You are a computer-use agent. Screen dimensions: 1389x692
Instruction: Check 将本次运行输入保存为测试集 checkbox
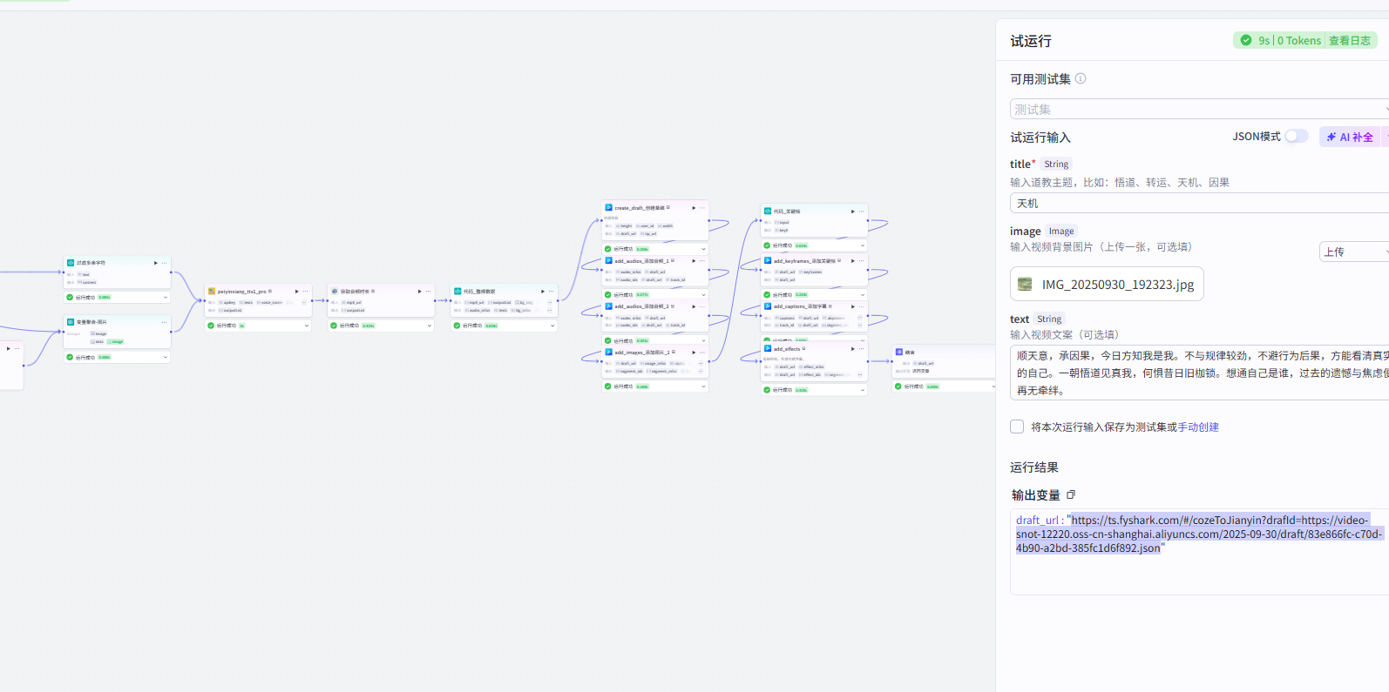point(1017,427)
